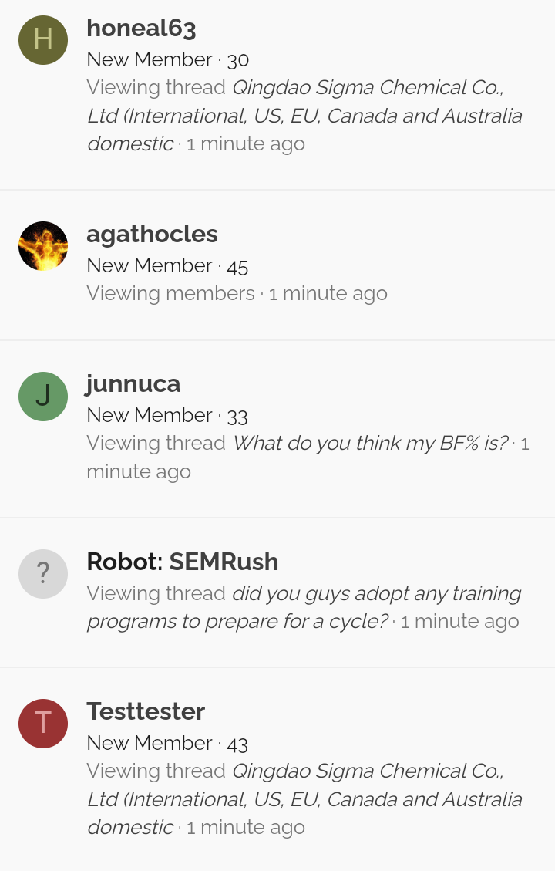Click the Robot: SEMRush name

(183, 562)
